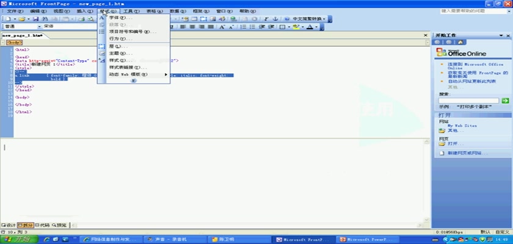Image resolution: width=513 pixels, height=244 pixels.
Task: Click the Insert Table toolbar icon
Action: coord(194,19)
